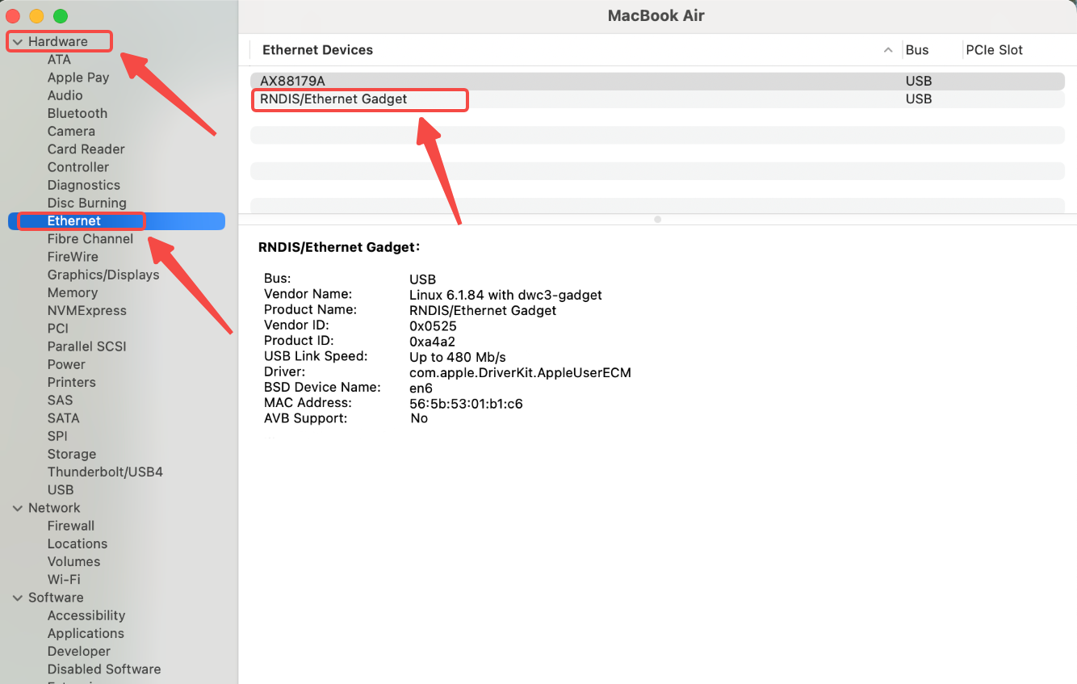Open the Memory sidebar item

(73, 293)
